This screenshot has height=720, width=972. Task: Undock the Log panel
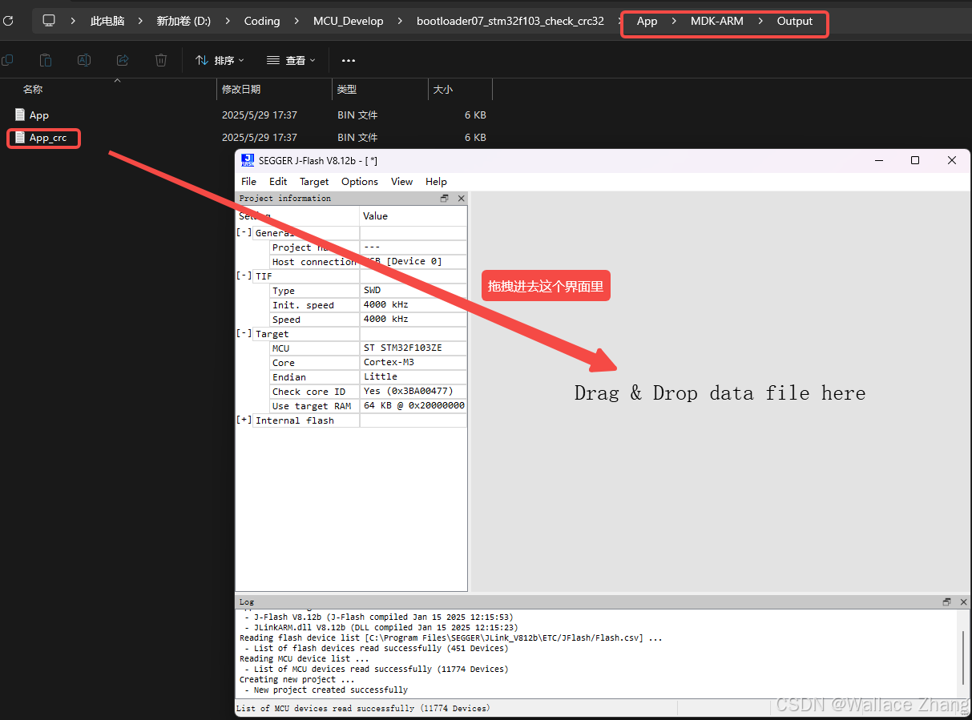point(947,601)
